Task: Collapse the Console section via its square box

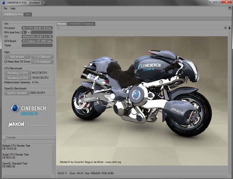Action: point(4,137)
